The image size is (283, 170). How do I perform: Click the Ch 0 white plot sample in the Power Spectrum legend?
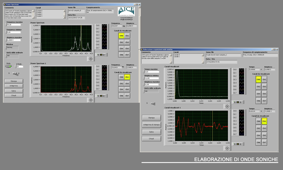click(104, 25)
